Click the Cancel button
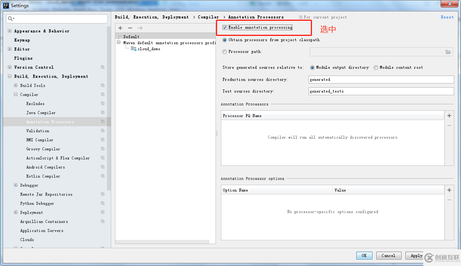Image resolution: width=461 pixels, height=266 pixels. (x=388, y=256)
